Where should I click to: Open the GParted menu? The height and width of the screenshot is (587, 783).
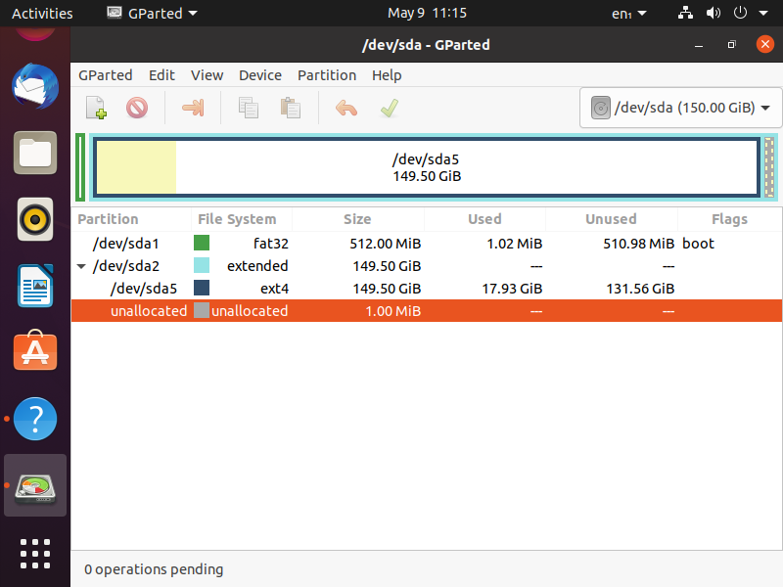click(106, 75)
